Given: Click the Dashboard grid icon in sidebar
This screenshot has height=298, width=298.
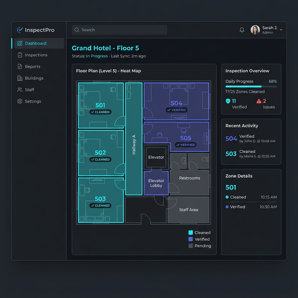Looking at the screenshot, I should click(20, 43).
